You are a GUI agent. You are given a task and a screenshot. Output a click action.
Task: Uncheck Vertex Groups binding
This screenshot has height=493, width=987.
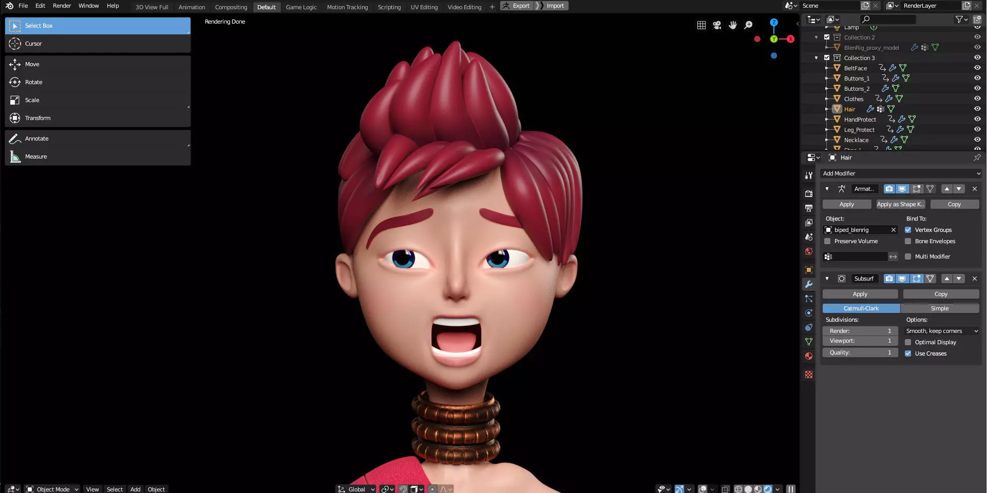[x=908, y=230]
